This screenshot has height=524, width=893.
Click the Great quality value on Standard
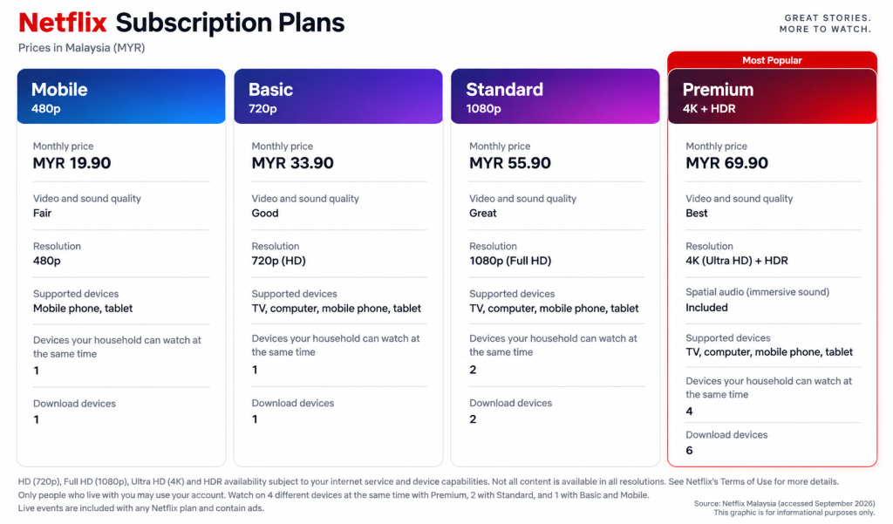click(x=483, y=213)
